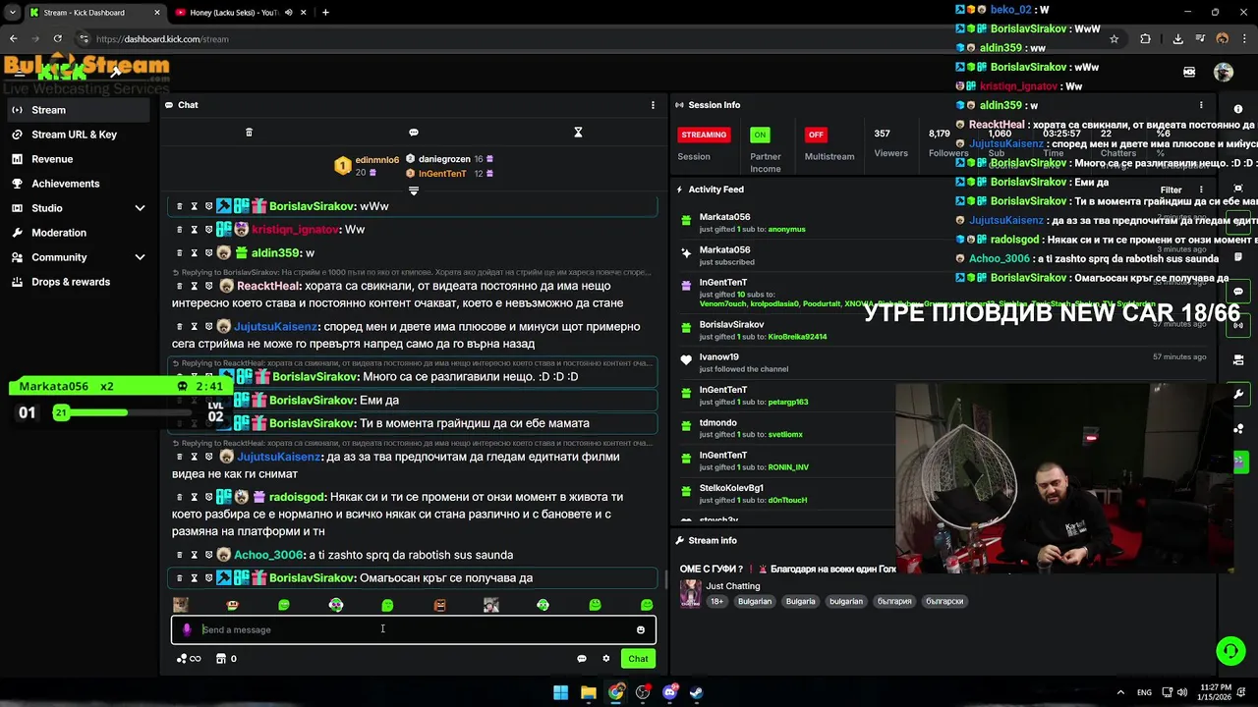This screenshot has height=707, width=1258.
Task: Click the purple microphone icon in message box
Action: pyautogui.click(x=187, y=629)
